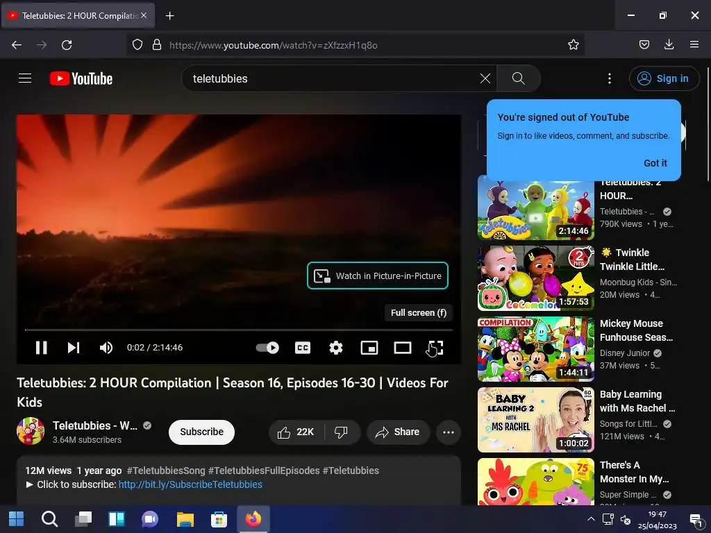The height and width of the screenshot is (533, 711).
Task: Share this video
Action: pos(397,432)
